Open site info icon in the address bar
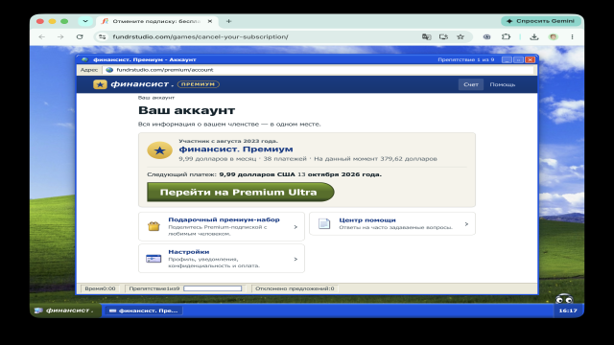The image size is (614, 345). [103, 36]
